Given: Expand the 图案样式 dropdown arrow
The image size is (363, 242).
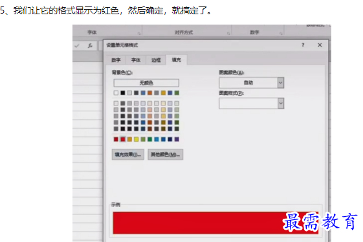Looking at the screenshot, I should 281,104.
